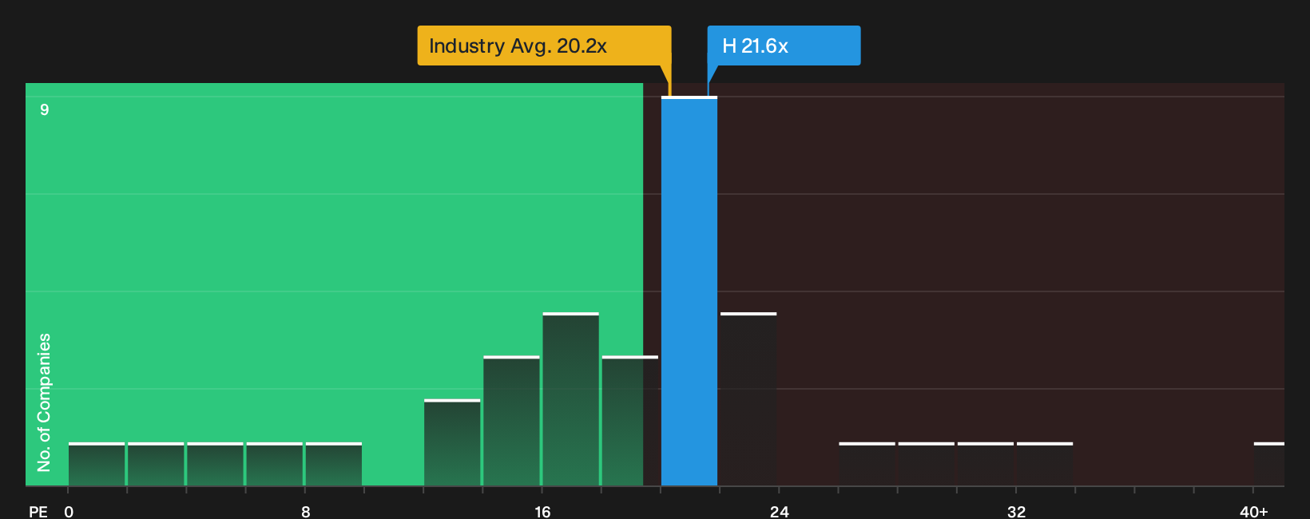Click the 40+ PE bar at far right
Screen dimensions: 1310x519
pyautogui.click(x=1269, y=464)
